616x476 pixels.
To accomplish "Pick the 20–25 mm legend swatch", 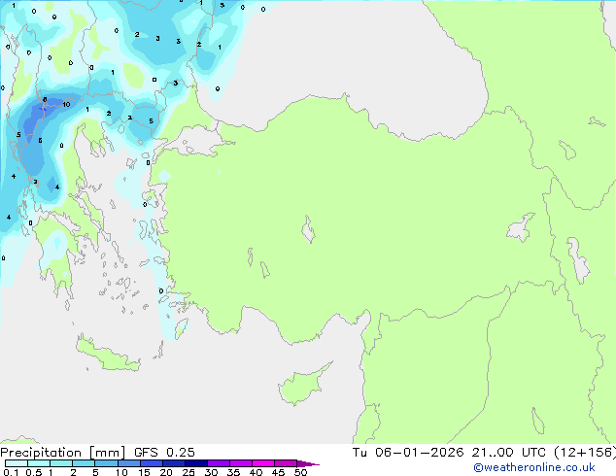I will point(174,463).
